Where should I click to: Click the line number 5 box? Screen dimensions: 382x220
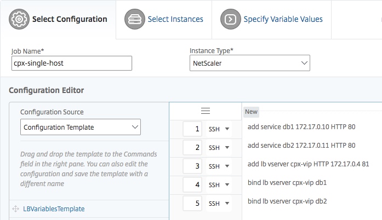tap(192, 203)
